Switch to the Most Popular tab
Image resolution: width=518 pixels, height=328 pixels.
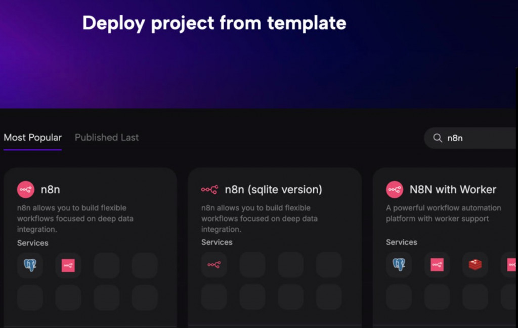pos(33,137)
